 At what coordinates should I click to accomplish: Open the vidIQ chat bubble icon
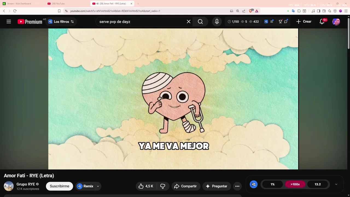point(286,22)
